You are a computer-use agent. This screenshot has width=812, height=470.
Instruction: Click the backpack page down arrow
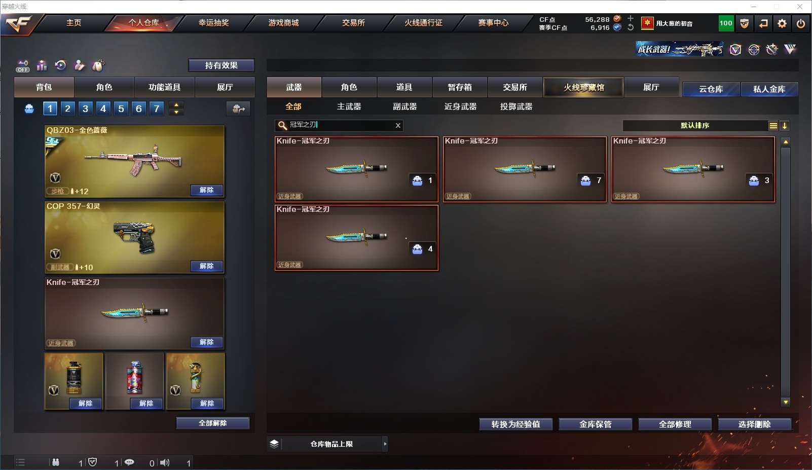(x=176, y=112)
